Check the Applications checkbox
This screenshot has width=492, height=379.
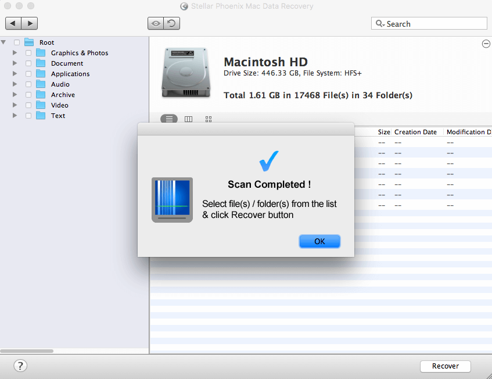click(28, 74)
